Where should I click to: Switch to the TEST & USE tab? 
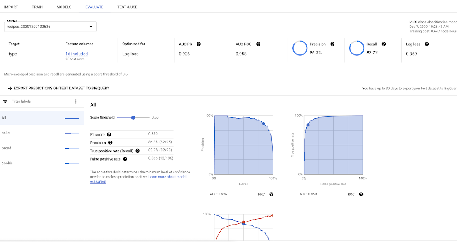point(127,7)
